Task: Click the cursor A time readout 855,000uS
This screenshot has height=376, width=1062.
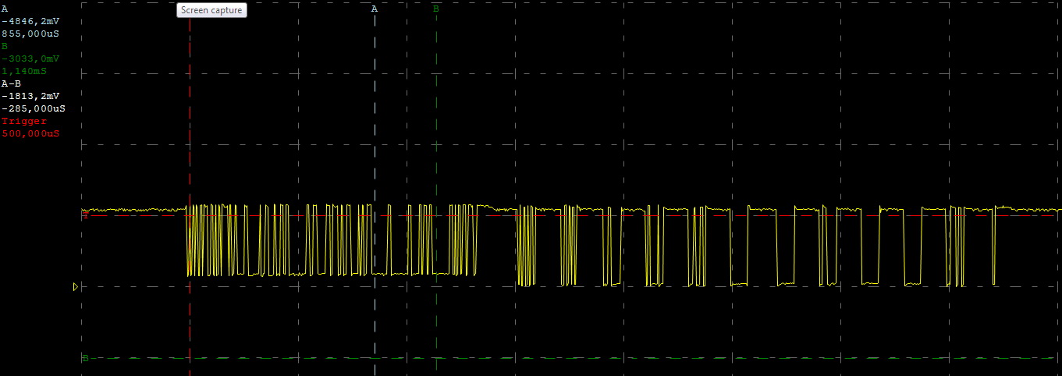Action: pos(30,34)
